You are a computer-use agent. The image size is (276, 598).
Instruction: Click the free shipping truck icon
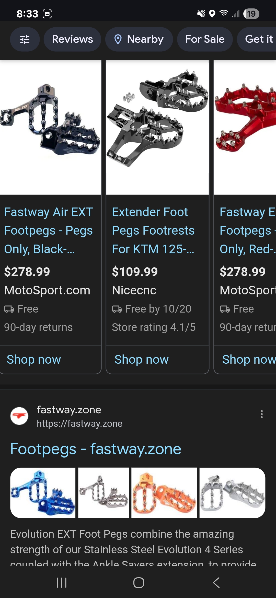click(9, 308)
